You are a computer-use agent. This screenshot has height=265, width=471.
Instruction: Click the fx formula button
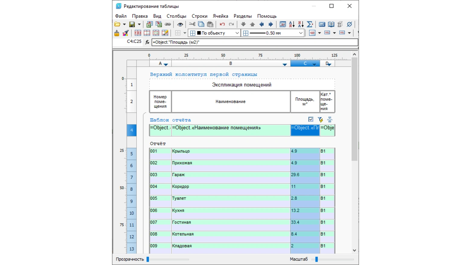(x=147, y=42)
